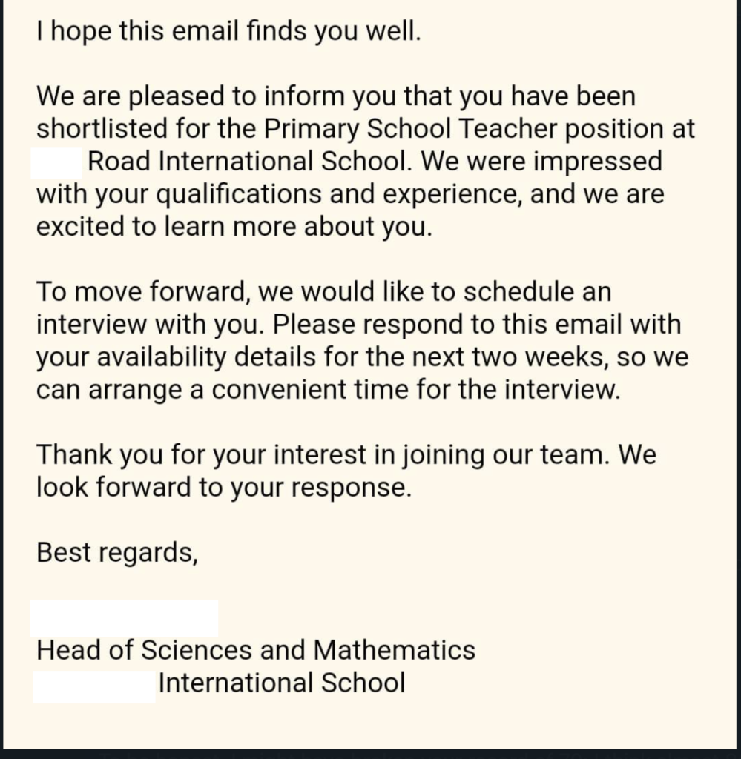Click the greeting line 'I hope this email finds you well'
This screenshot has width=741, height=759.
[x=228, y=31]
